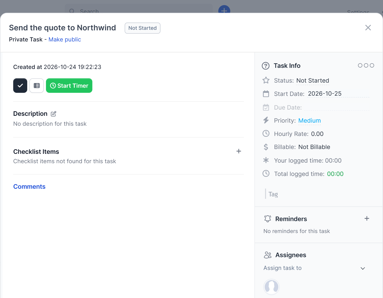Click the Priority lightning bolt icon

(266, 120)
